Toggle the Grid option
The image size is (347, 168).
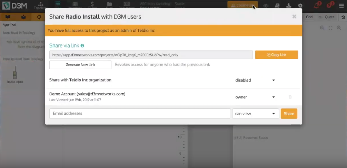coord(309,17)
